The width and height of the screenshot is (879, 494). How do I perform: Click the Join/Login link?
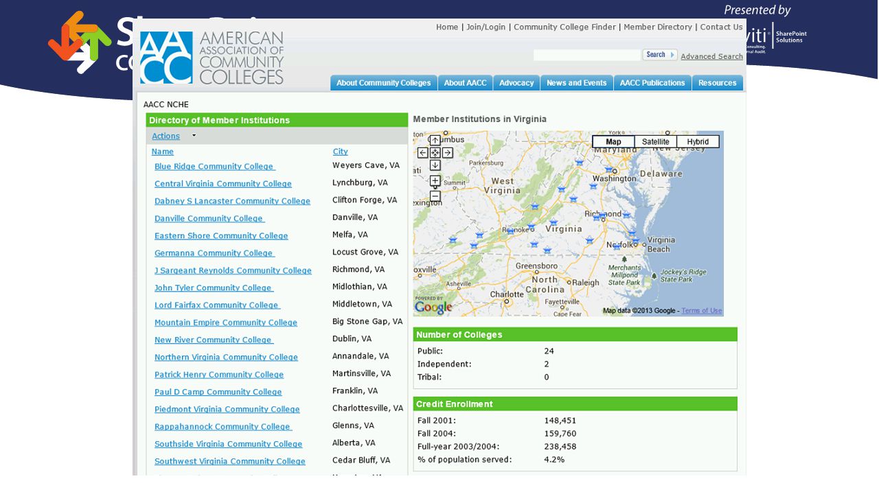(486, 27)
